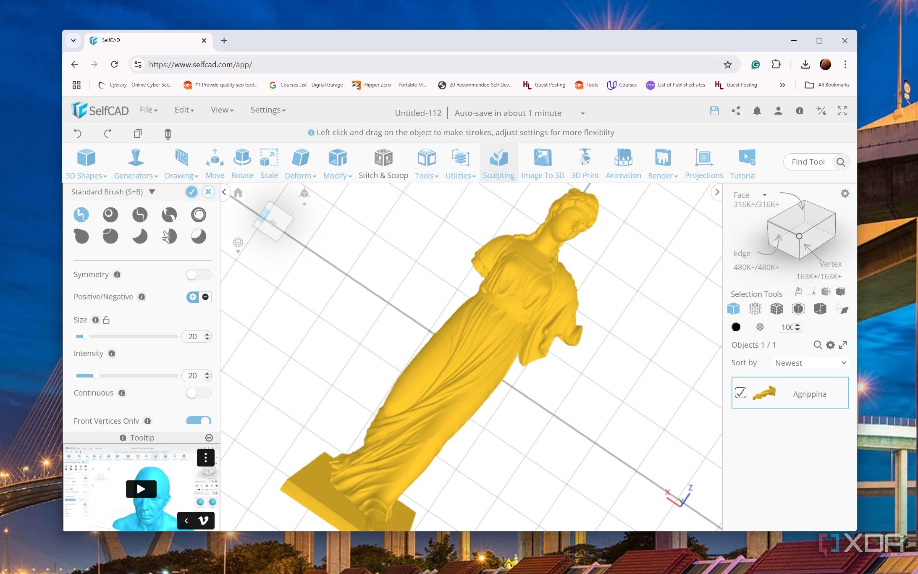Screen dimensions: 918x574
Task: Open the Edit menu
Action: point(184,110)
